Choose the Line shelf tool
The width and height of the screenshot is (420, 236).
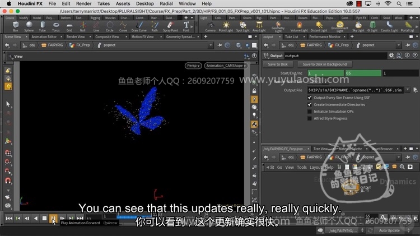point(96,26)
